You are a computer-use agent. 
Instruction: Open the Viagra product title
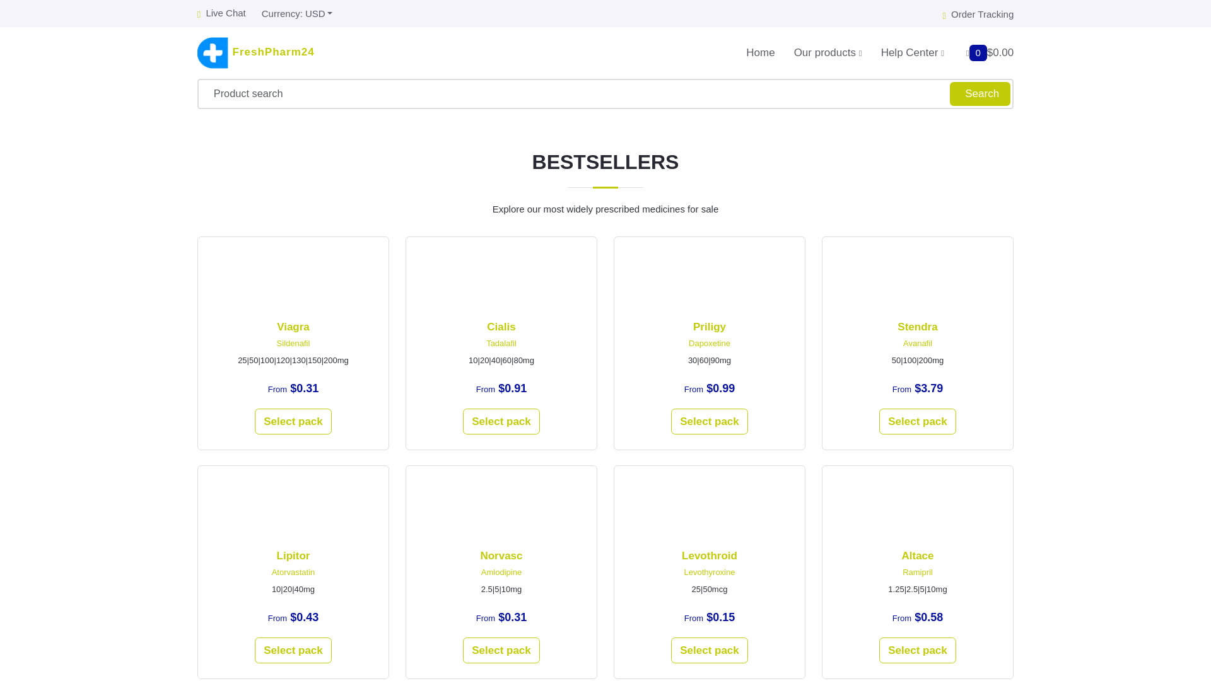293,327
